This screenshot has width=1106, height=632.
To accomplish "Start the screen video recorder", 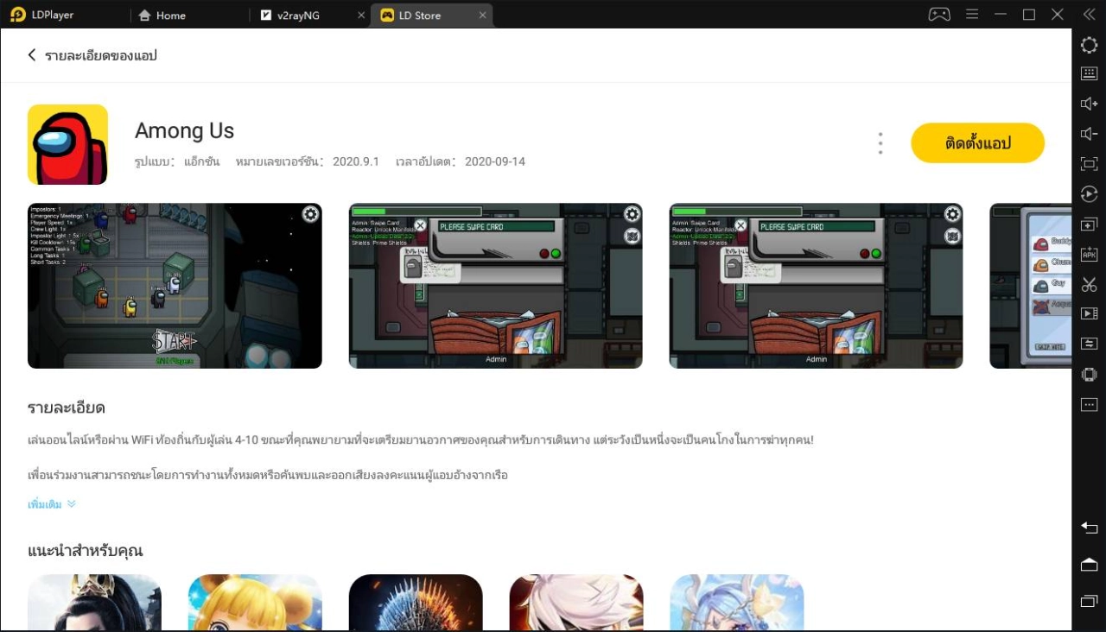I will coord(1089,313).
